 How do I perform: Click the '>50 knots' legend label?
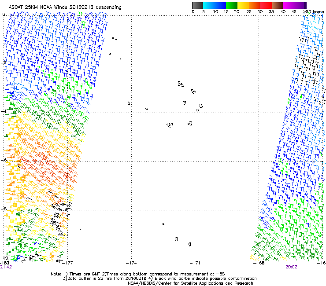(x=313, y=11)
